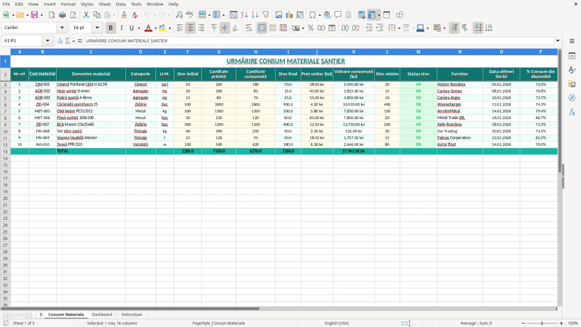Open Print Preview with the toolbar icon

(x=73, y=15)
